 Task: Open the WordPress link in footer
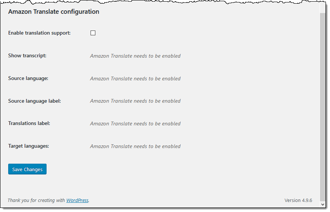click(x=77, y=200)
